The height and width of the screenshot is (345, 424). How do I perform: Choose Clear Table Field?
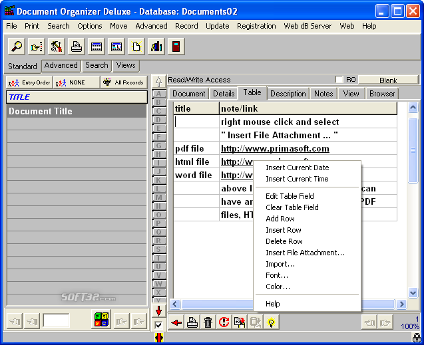pyautogui.click(x=292, y=207)
